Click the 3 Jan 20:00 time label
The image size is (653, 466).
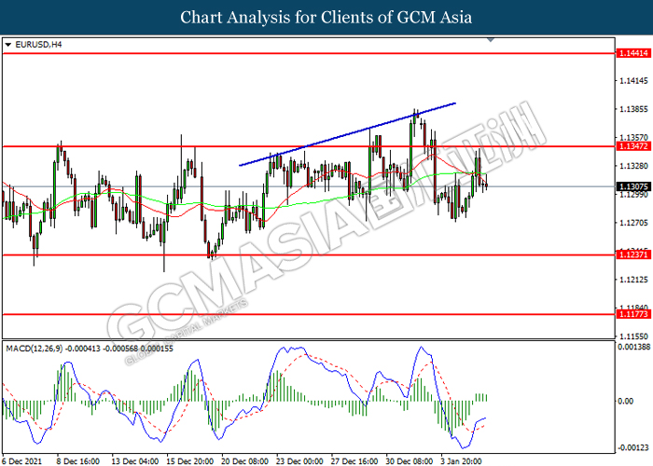[462, 461]
